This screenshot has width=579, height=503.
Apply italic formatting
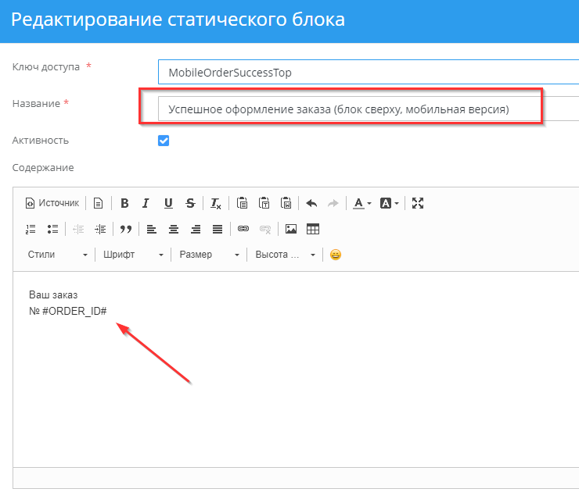[146, 203]
